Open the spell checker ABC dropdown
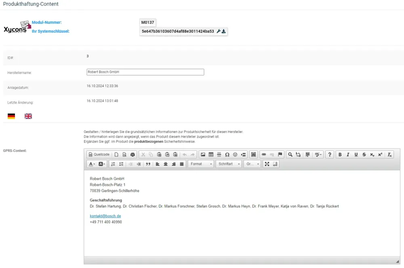 point(318,154)
